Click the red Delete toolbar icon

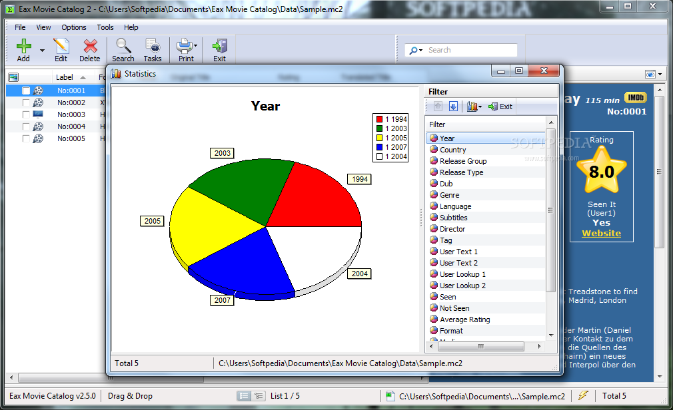coord(90,46)
